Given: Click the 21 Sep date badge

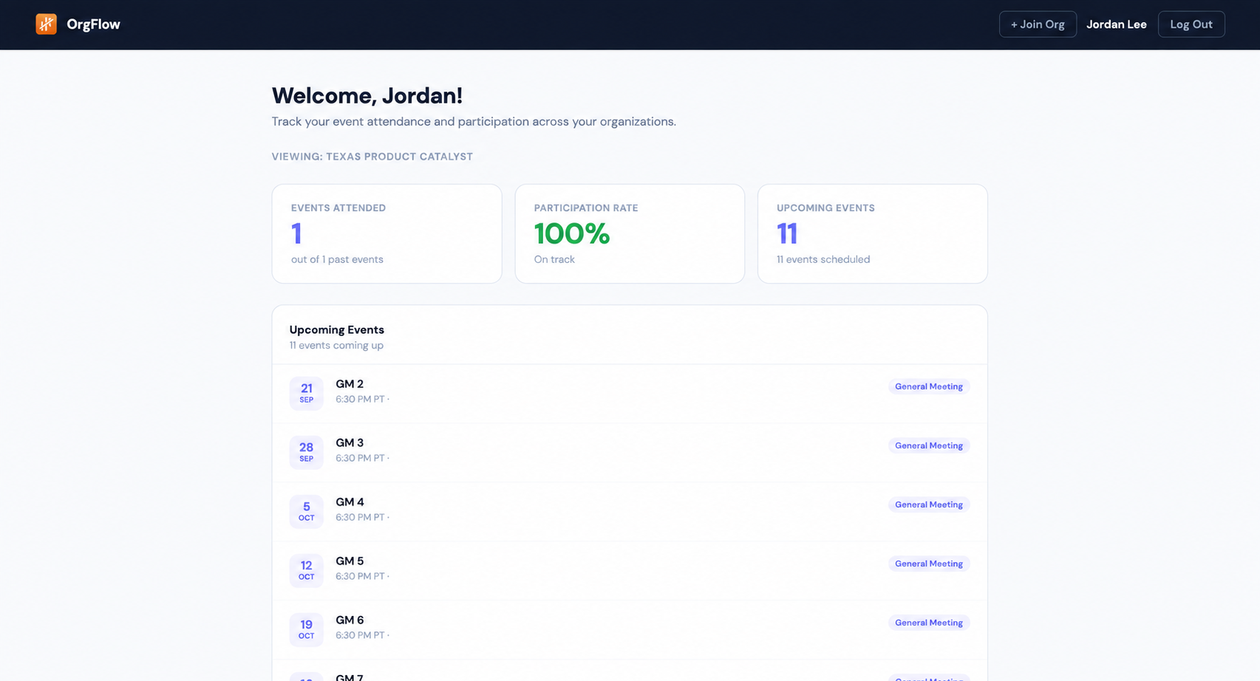Looking at the screenshot, I should click(306, 393).
